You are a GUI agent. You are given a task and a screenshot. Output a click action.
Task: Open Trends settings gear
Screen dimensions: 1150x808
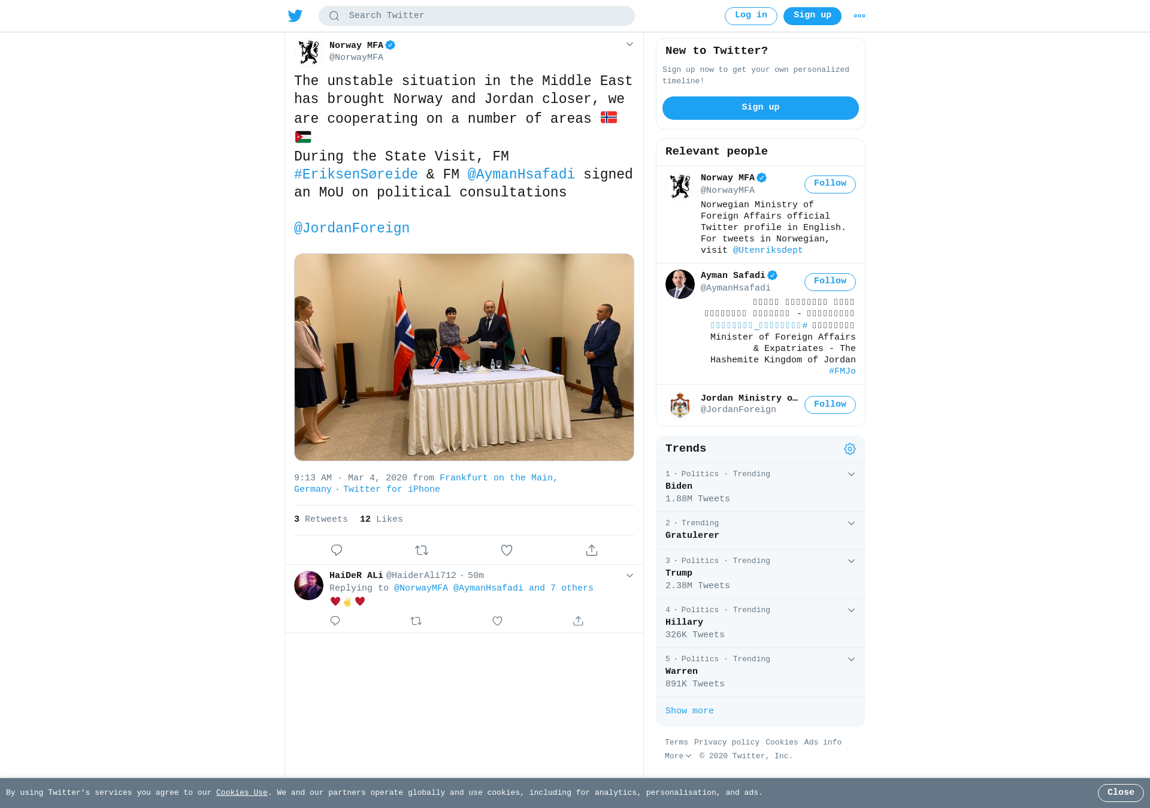(849, 449)
